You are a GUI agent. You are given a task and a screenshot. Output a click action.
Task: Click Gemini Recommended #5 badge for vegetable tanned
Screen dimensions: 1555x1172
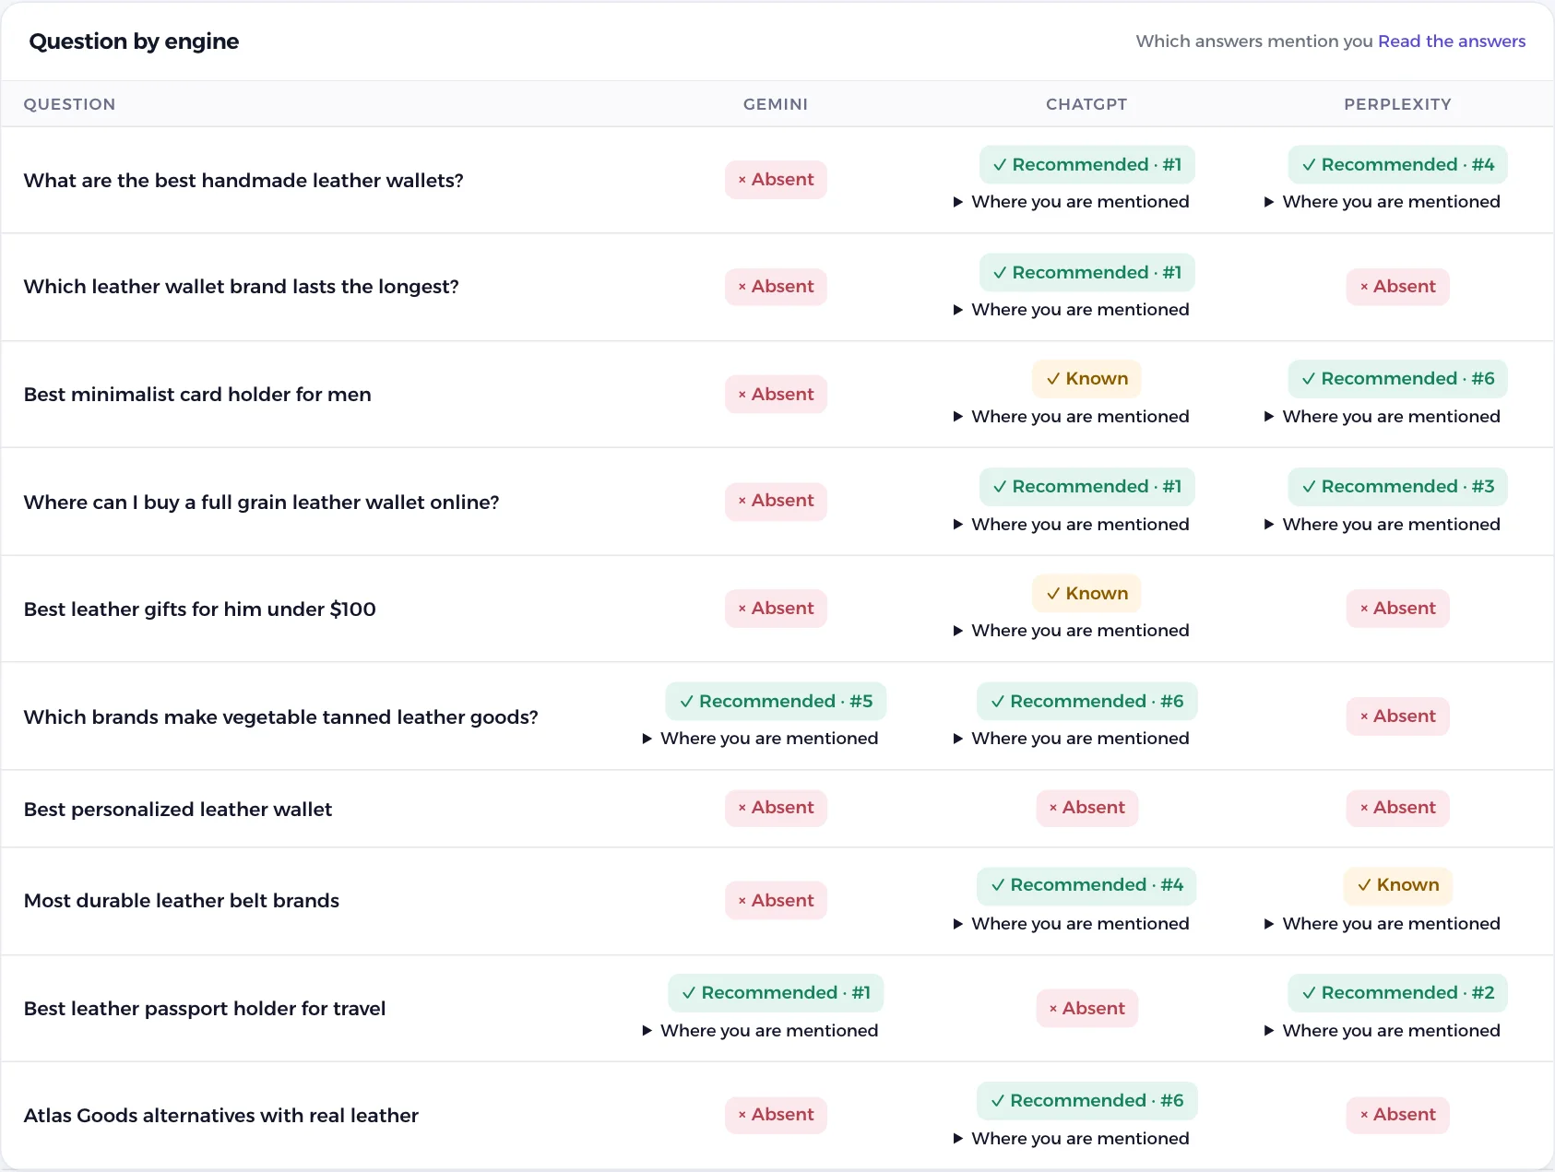776,701
